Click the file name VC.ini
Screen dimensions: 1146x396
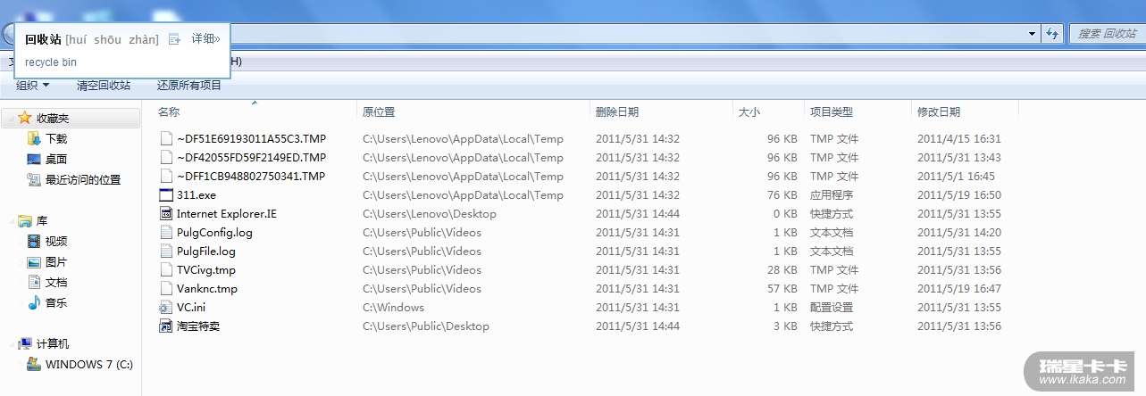pos(190,308)
